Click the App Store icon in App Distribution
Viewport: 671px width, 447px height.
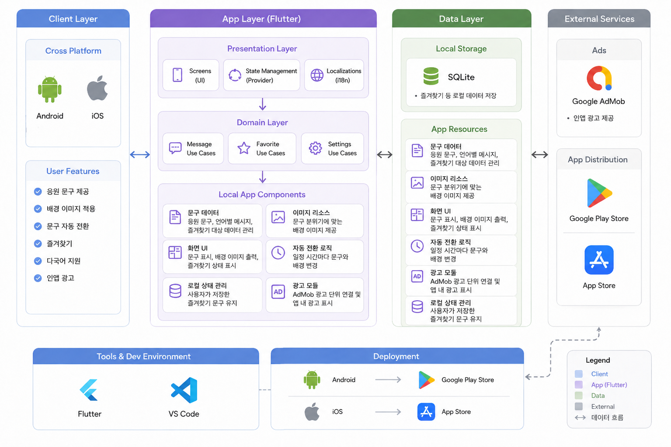(599, 260)
